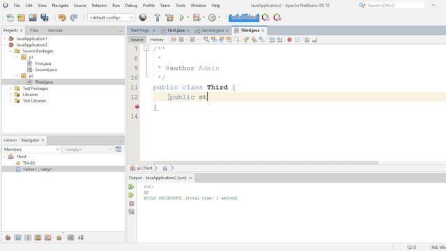Open the Navigate menu
This screenshot has height=251, width=446.
(x=60, y=6)
